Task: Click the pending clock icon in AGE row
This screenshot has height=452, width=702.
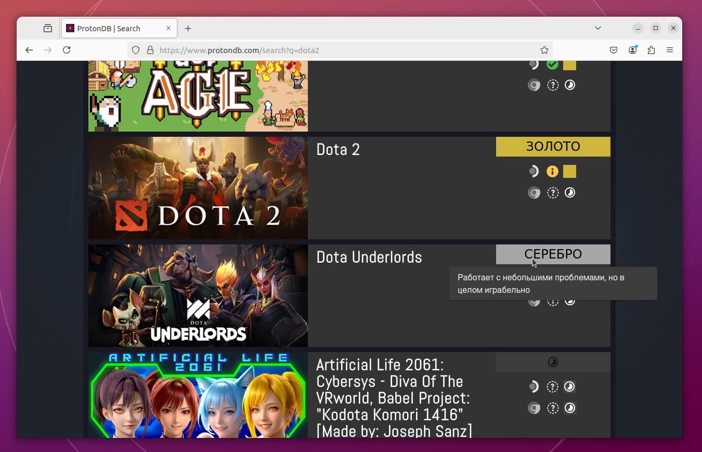Action: [x=570, y=85]
